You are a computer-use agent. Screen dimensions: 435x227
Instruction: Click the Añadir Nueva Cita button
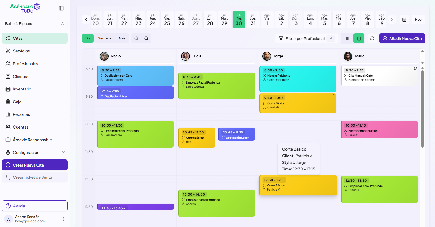click(402, 39)
